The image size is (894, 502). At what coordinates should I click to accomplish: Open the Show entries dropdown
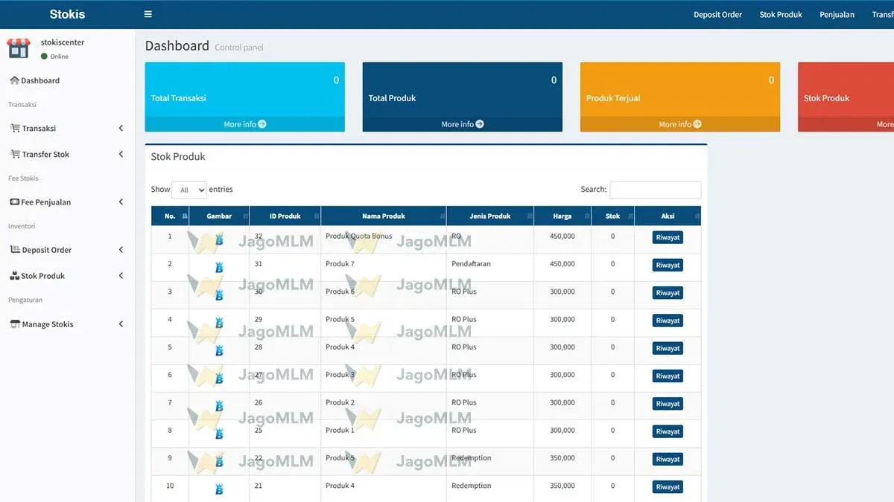click(x=188, y=189)
